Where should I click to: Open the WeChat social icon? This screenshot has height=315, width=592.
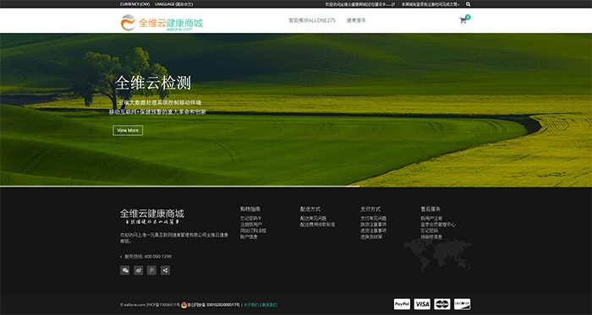[124, 270]
